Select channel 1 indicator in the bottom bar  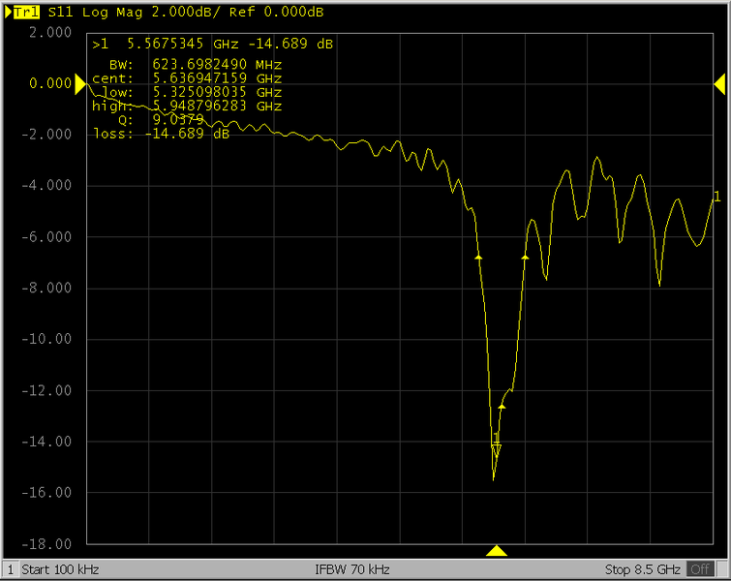11,569
